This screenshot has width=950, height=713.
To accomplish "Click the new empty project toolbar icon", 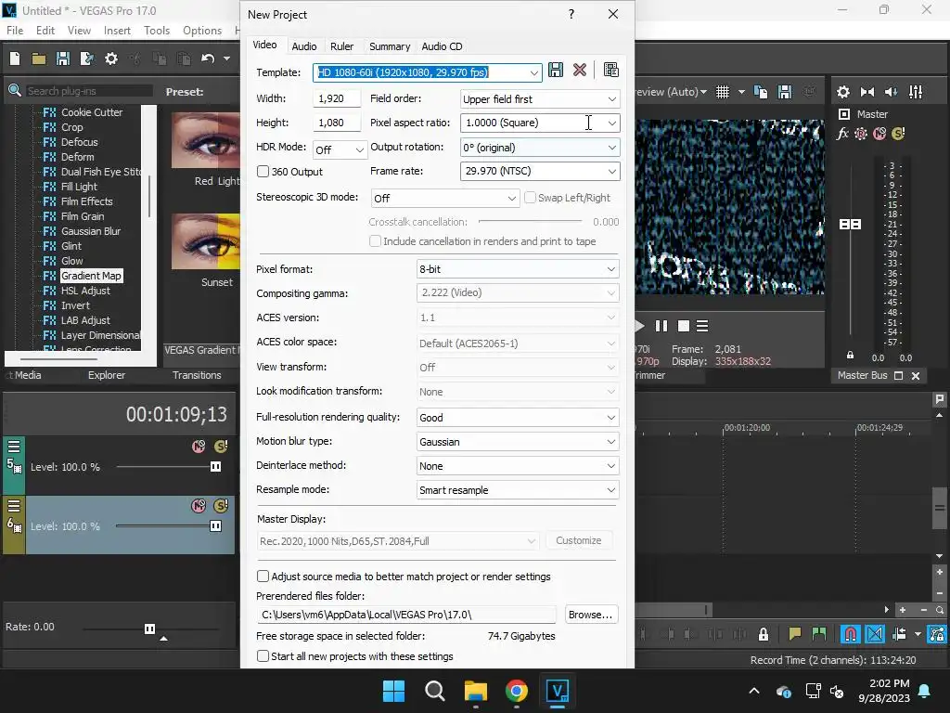I will coord(15,58).
